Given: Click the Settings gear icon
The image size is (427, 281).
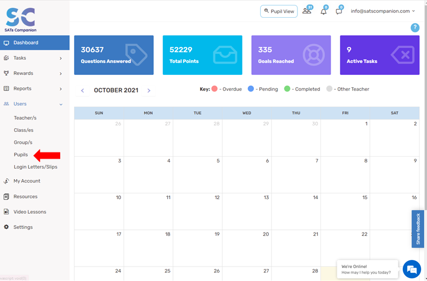Looking at the screenshot, I should click(6, 227).
